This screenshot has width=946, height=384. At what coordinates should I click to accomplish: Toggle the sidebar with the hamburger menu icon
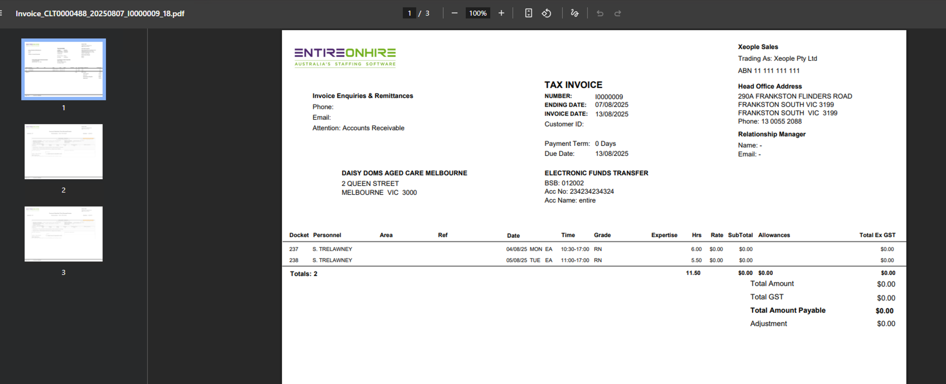(2, 13)
